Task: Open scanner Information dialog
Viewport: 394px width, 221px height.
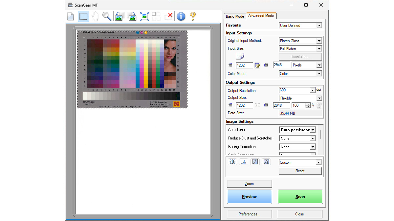Action: (x=181, y=16)
